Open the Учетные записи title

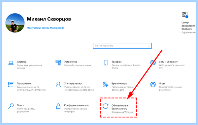click(x=73, y=84)
